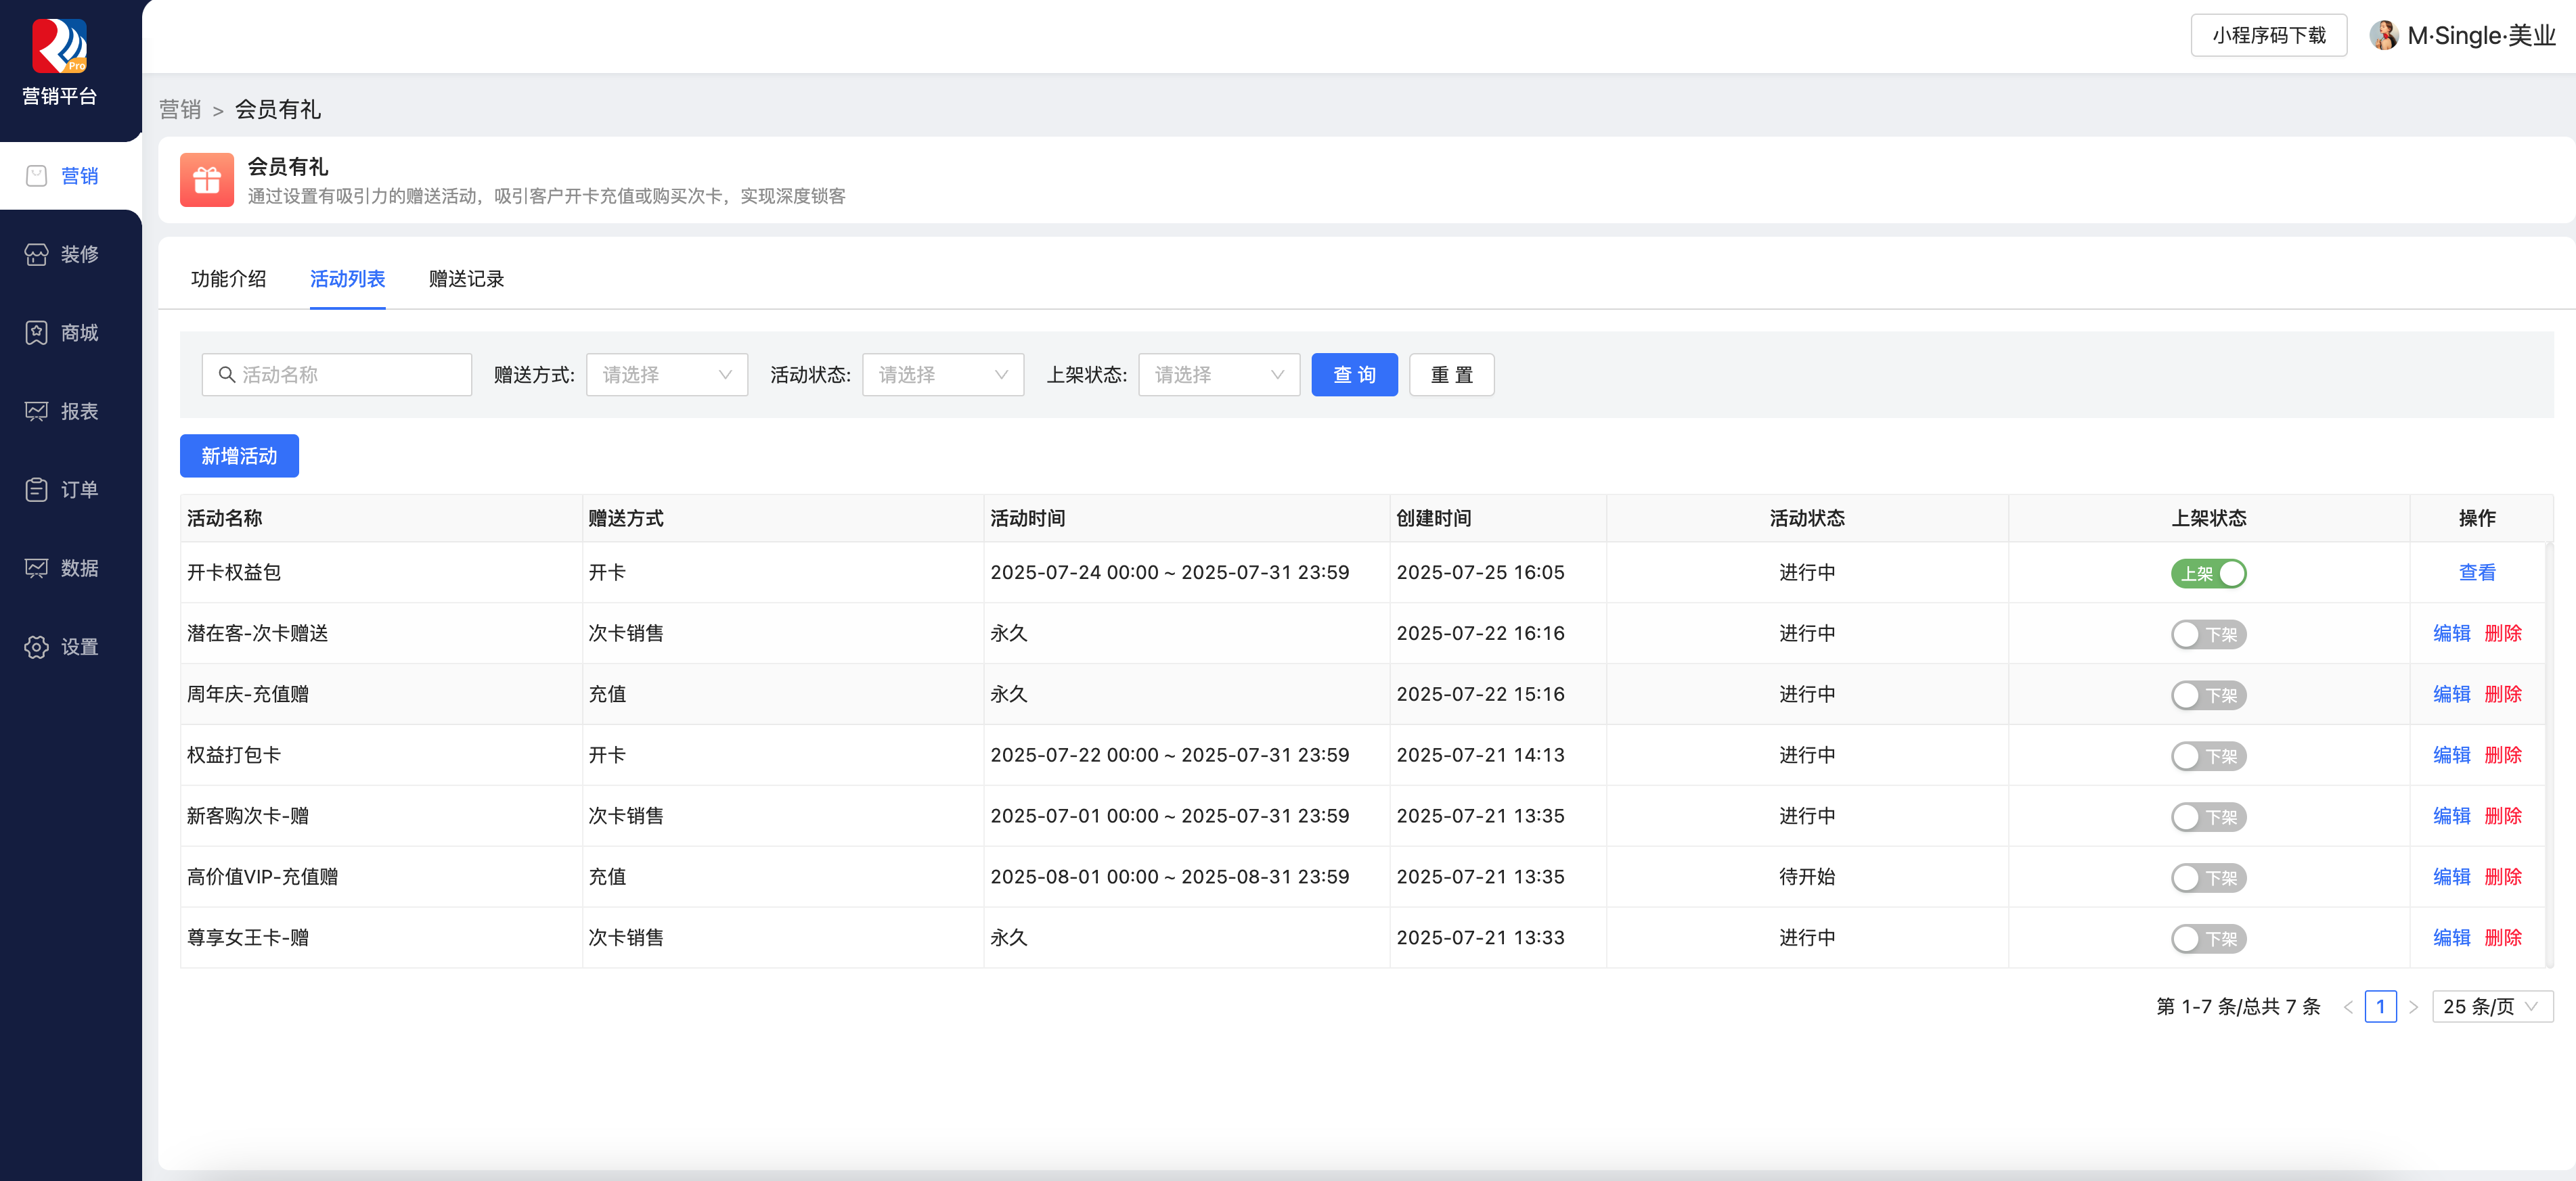Viewport: 2576px width, 1181px height.
Task: Open the 数据 sidebar icon
Action: [x=36, y=569]
